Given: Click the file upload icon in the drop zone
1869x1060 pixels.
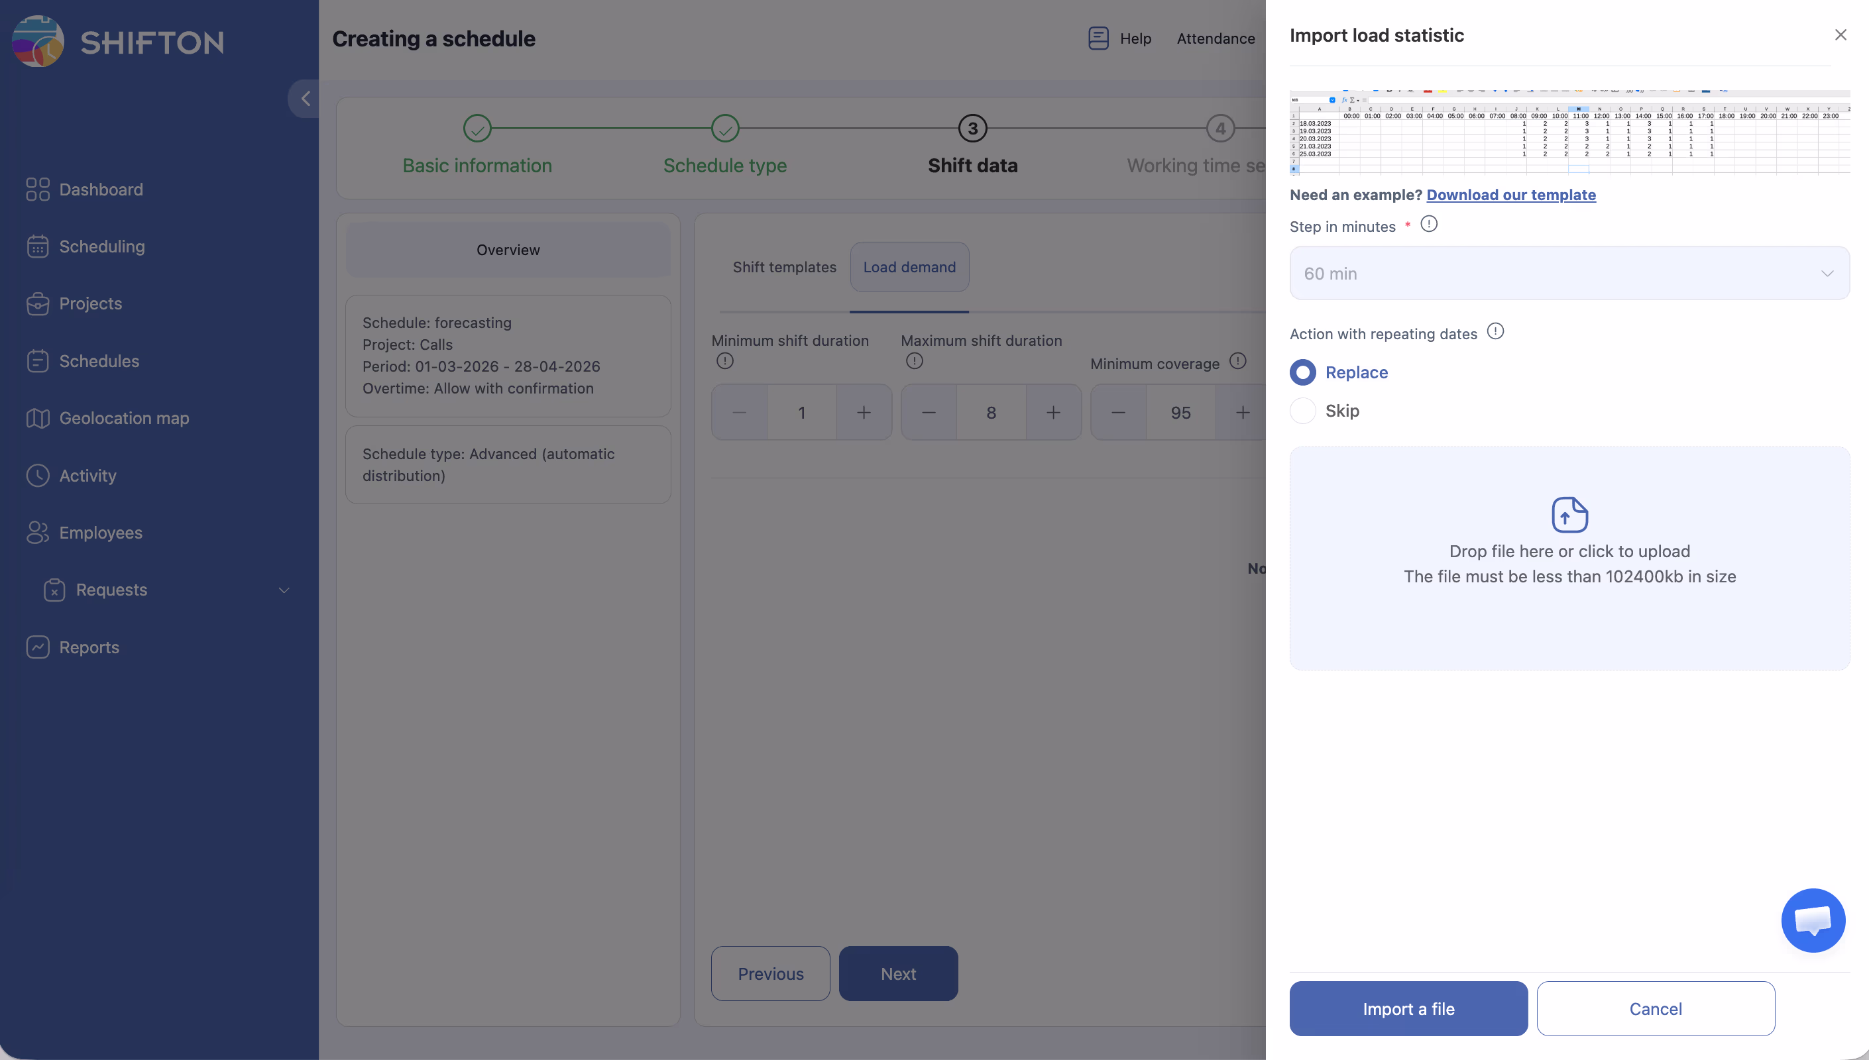Looking at the screenshot, I should click(1569, 515).
